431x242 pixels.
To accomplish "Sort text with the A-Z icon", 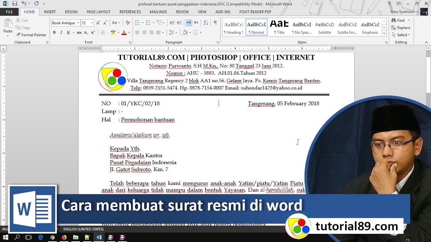I will coord(206,23).
